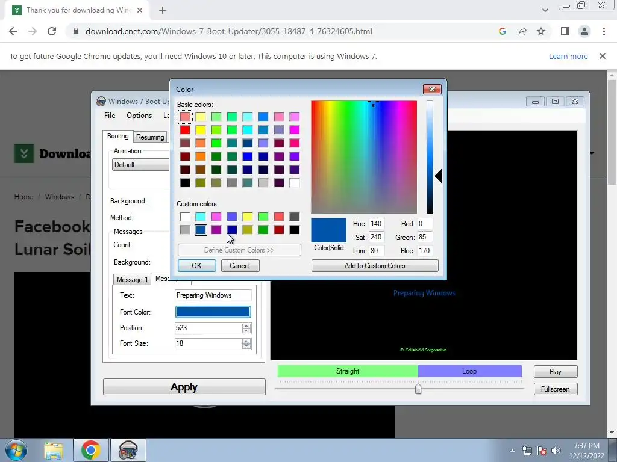Image resolution: width=617 pixels, height=462 pixels.
Task: Click the Green value field
Action: (425, 237)
